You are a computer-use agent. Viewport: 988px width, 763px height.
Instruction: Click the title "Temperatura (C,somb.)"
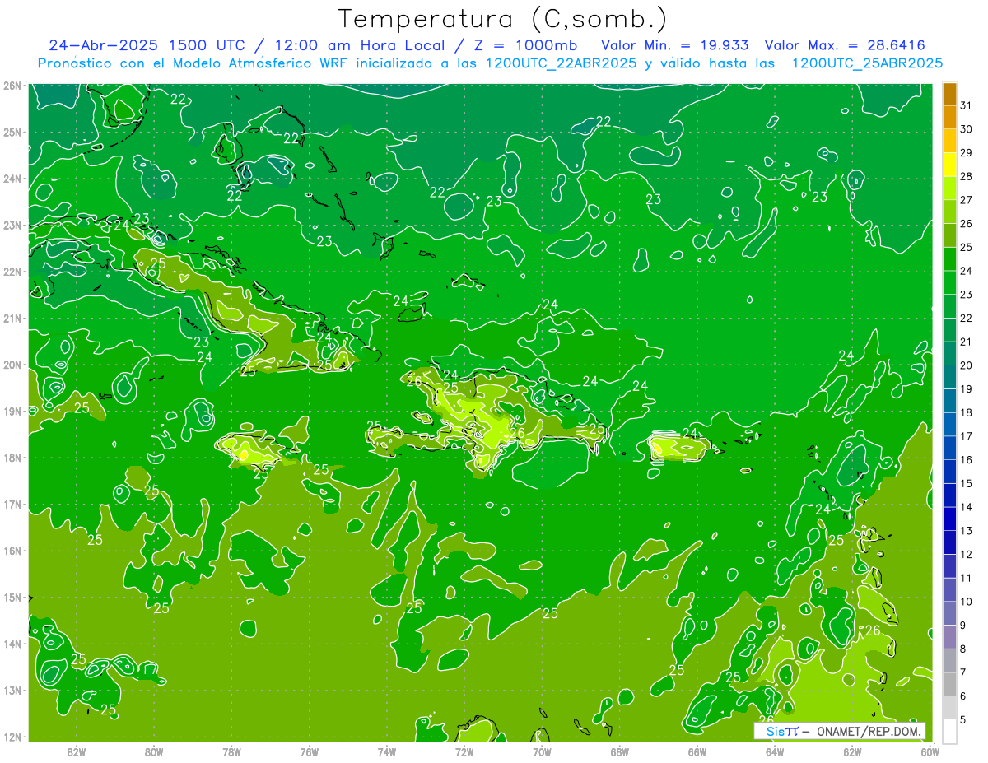[503, 20]
